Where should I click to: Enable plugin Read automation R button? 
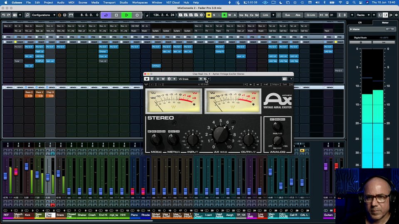[158, 79]
